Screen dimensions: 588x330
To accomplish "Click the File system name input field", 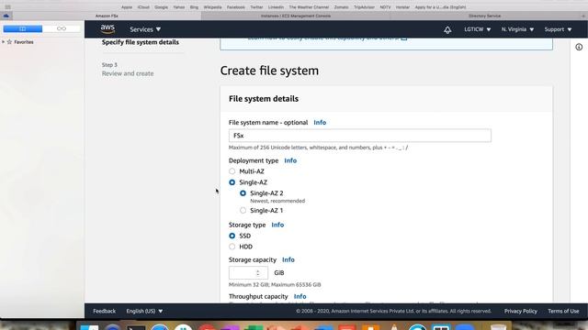I will coord(360,136).
